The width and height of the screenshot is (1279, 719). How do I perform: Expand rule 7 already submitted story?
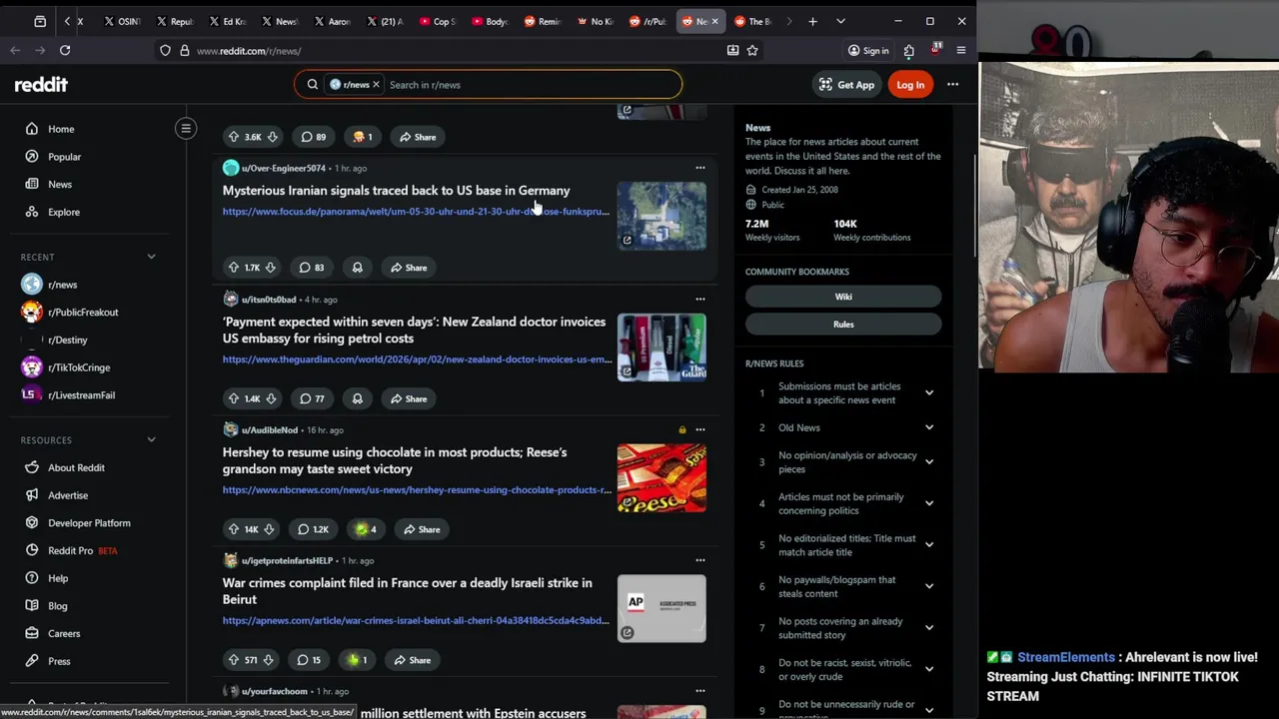(928, 628)
